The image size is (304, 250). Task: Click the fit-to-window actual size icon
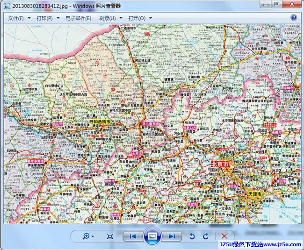click(x=110, y=236)
